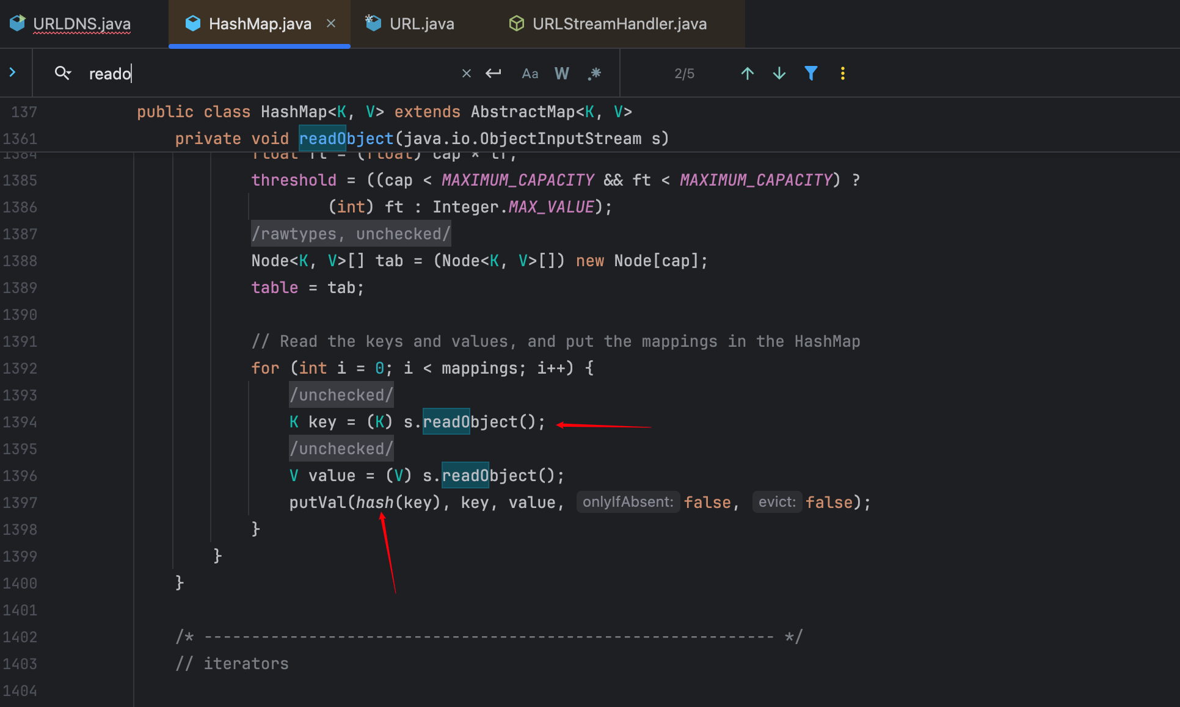The height and width of the screenshot is (707, 1180).
Task: Click the onlyIfAbsent: parameter hint
Action: coord(628,502)
